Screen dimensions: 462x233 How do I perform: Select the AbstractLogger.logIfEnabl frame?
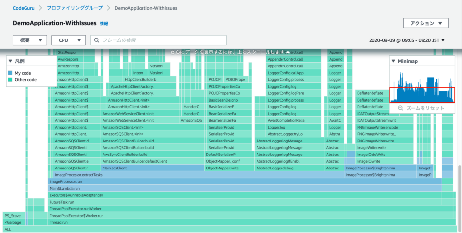[289, 161]
